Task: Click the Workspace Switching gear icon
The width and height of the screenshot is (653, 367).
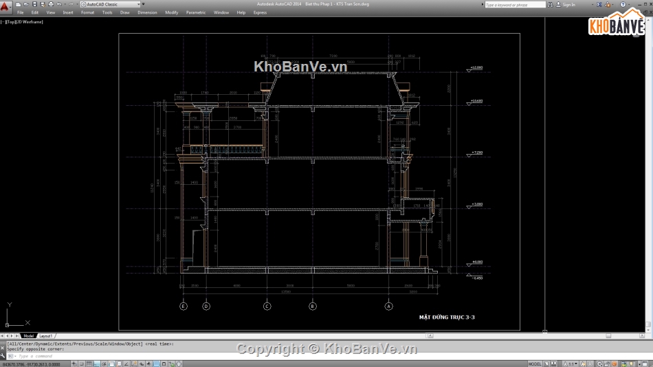Action: pos(599,364)
